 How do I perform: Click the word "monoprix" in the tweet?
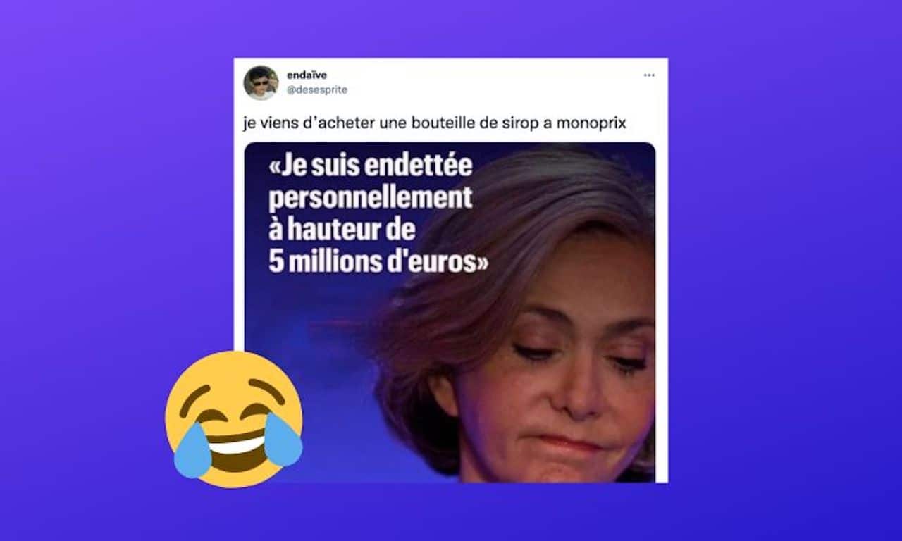(x=591, y=123)
